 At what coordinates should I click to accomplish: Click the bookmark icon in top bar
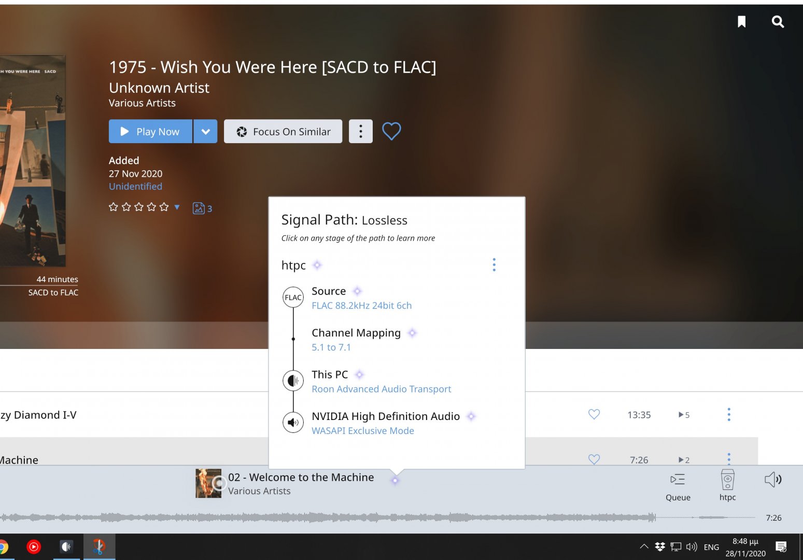(x=741, y=21)
